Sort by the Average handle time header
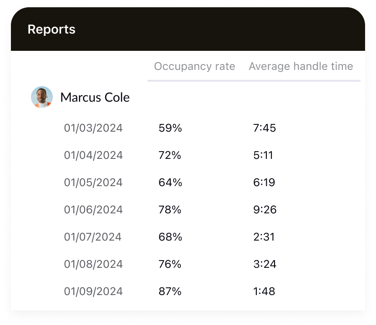This screenshot has height=325, width=376. pos(300,66)
